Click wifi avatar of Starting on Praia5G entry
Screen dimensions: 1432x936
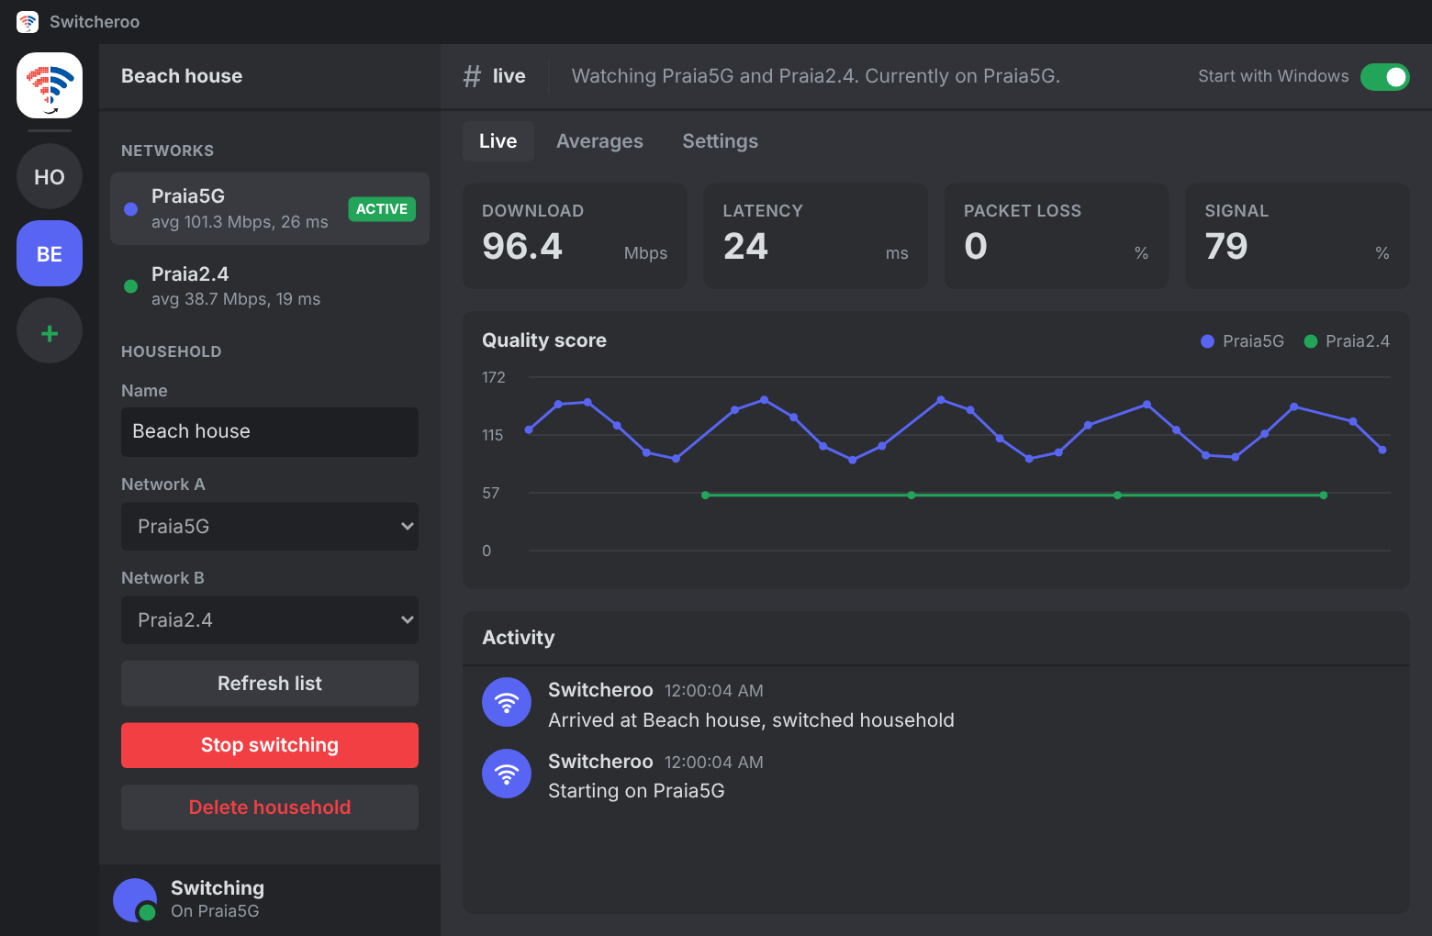click(507, 774)
